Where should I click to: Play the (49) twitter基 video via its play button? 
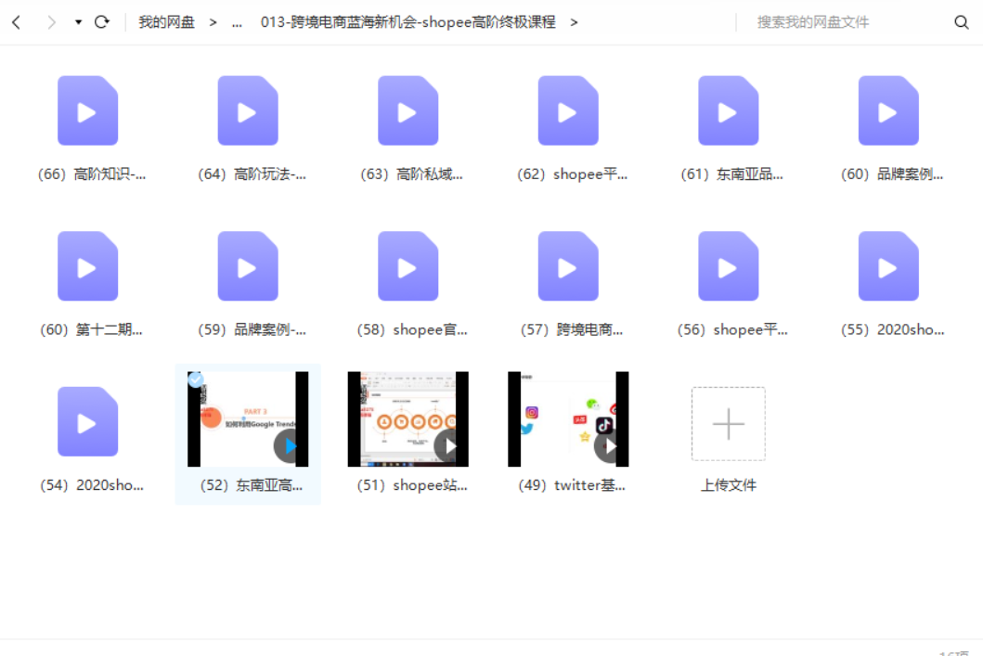(609, 446)
